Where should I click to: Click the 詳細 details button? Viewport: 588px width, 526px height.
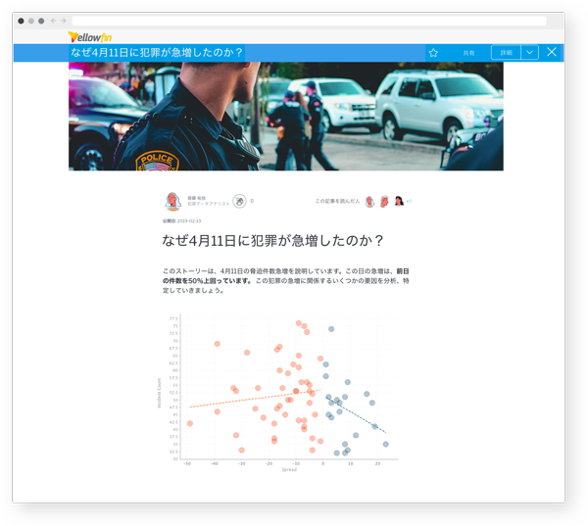506,53
